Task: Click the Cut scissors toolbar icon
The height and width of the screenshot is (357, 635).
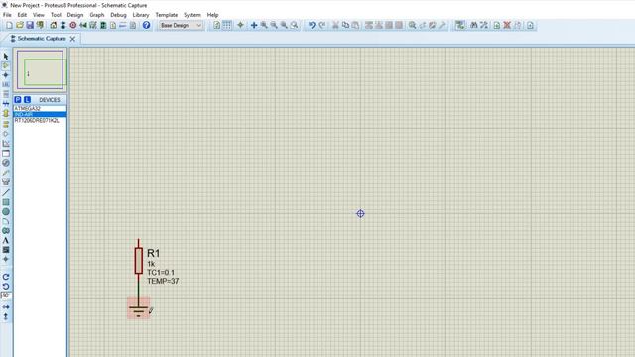Action: [x=335, y=25]
